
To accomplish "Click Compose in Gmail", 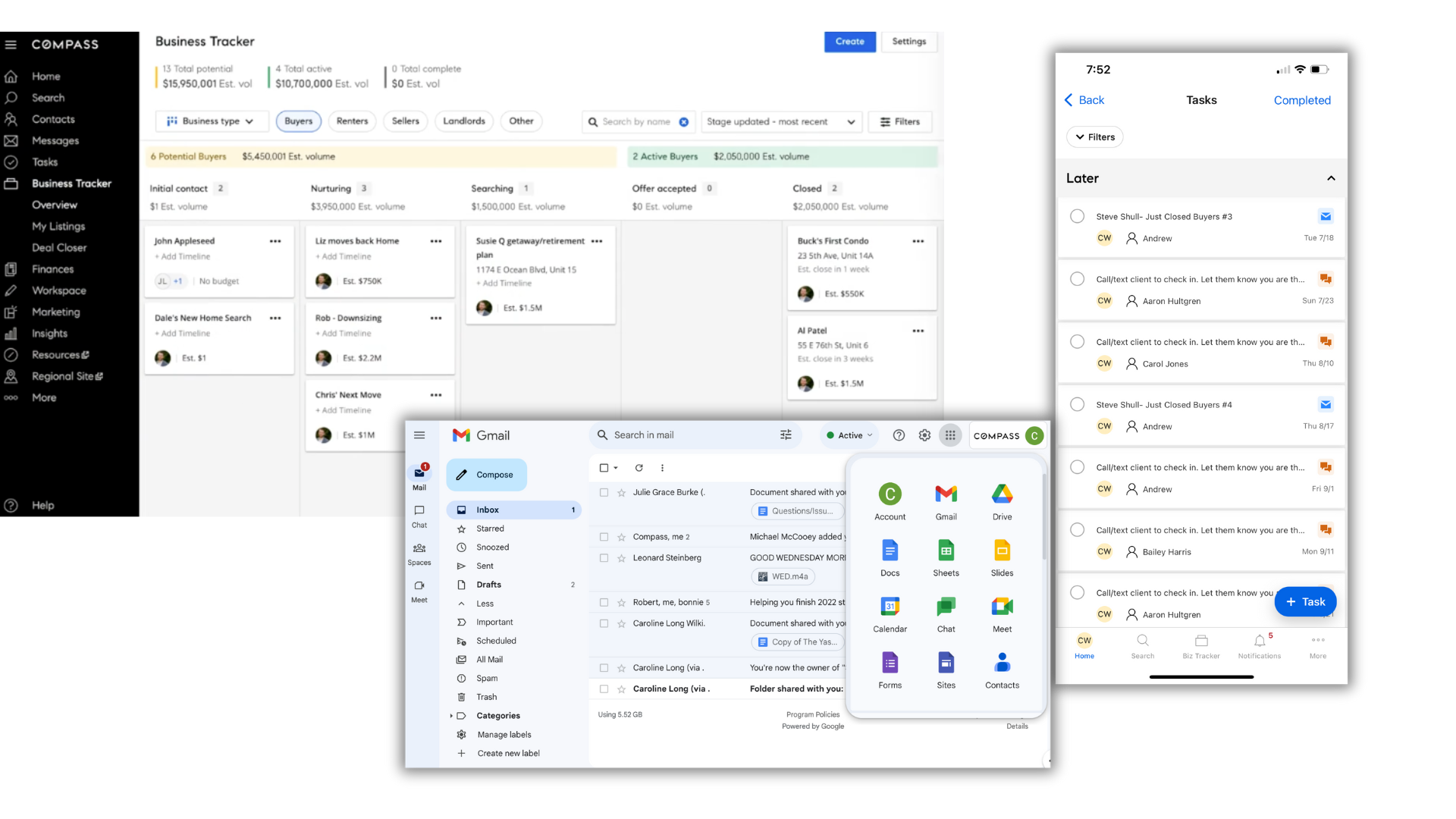I will (486, 475).
